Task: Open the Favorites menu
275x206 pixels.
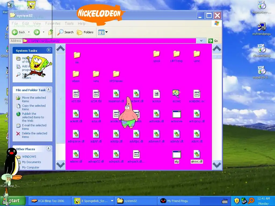Action: click(53, 23)
